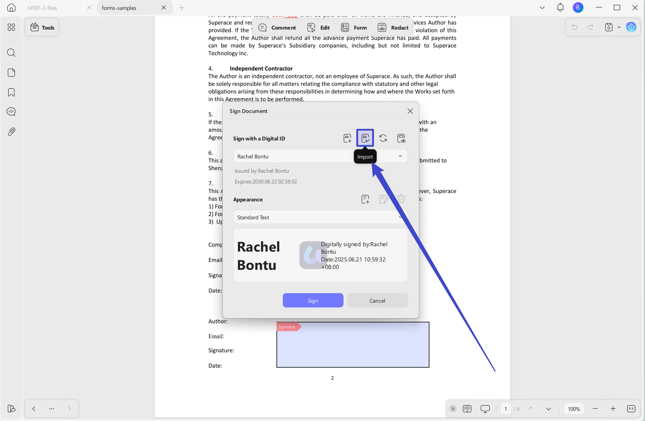
Task: Expand the Rachel Bontu Digital ID dropdown
Action: pyautogui.click(x=400, y=156)
